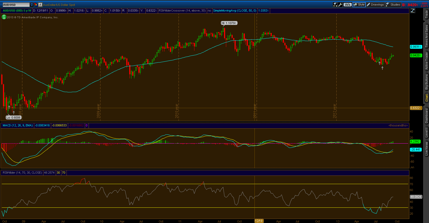
Task: Open the AUD/USD symbol dropdown arrow
Action: point(32,5)
